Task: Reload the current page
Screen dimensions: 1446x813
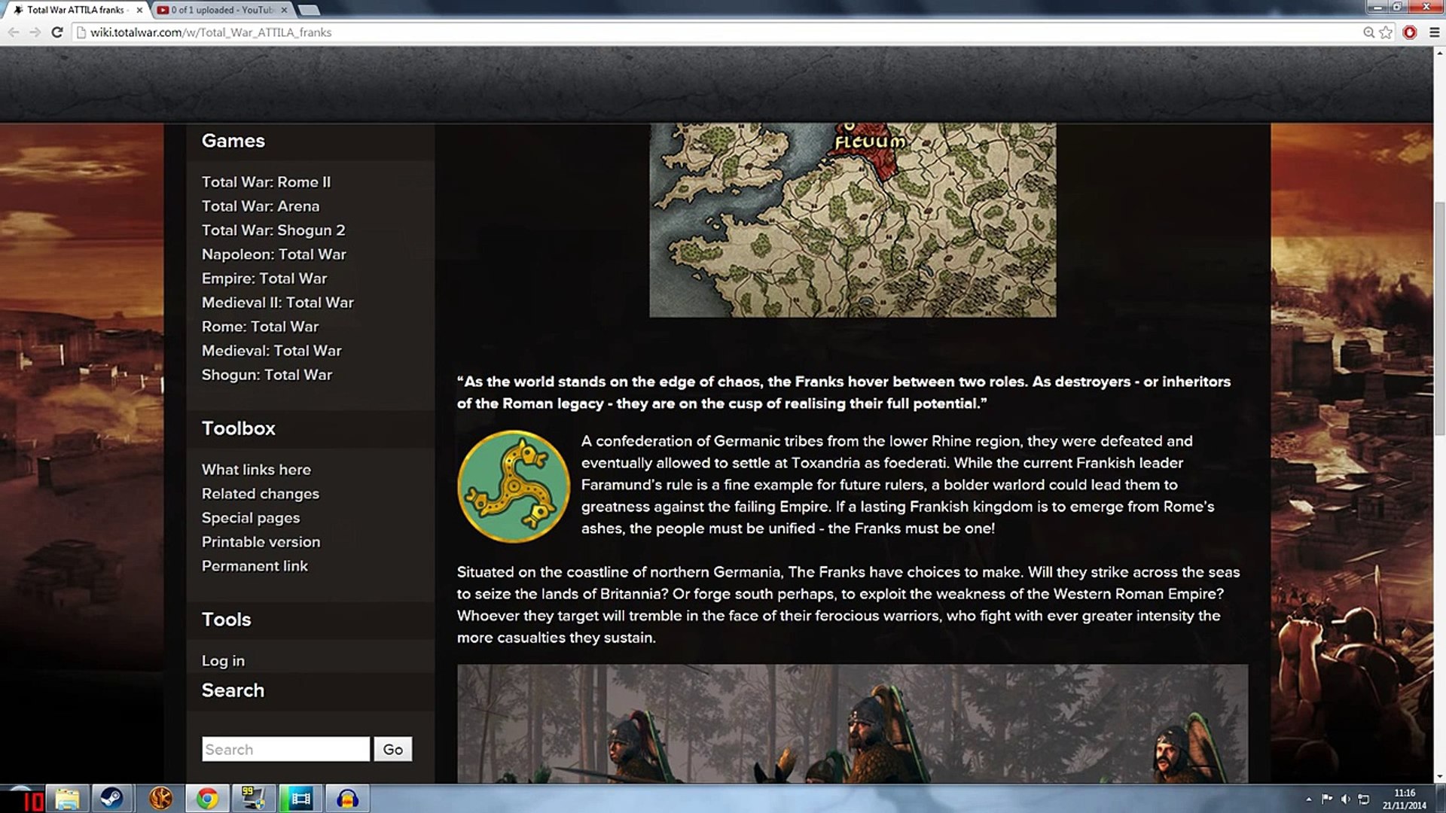Action: click(x=56, y=32)
